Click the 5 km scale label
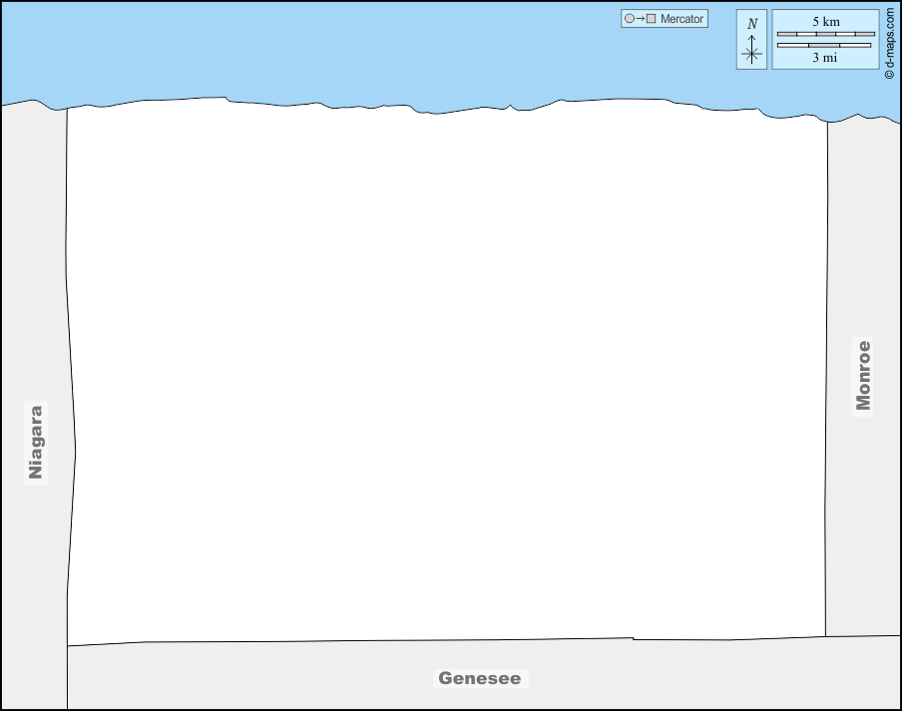Viewport: 902px width, 711px height. click(825, 21)
